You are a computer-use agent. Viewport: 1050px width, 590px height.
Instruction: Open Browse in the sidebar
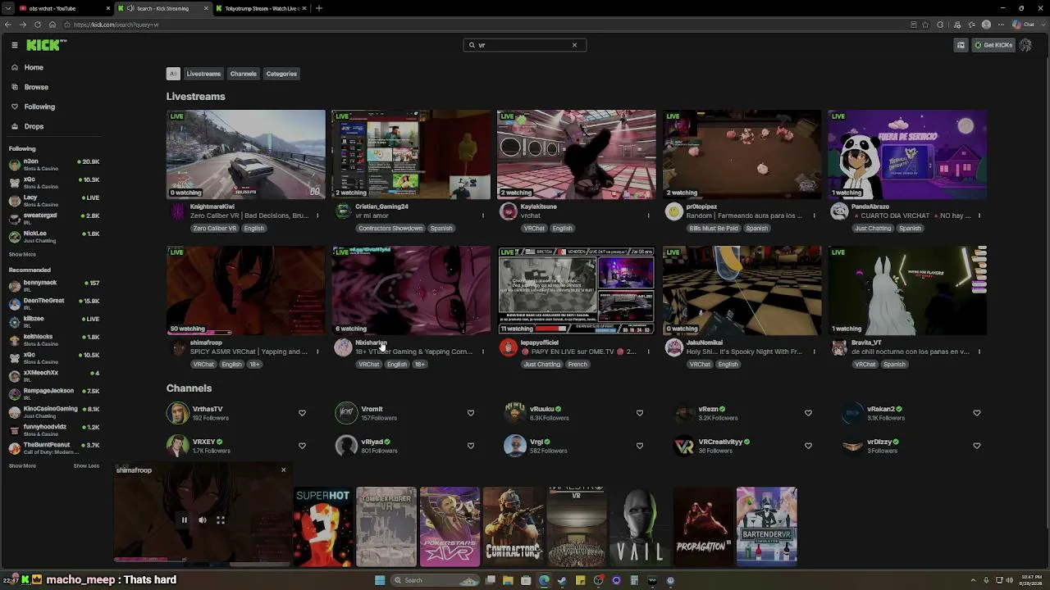coord(36,87)
